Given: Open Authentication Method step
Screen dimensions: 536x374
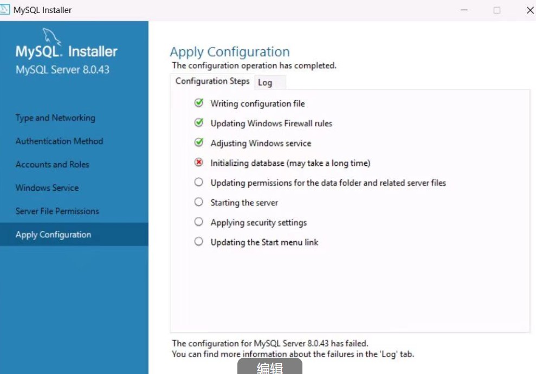Looking at the screenshot, I should (x=59, y=141).
